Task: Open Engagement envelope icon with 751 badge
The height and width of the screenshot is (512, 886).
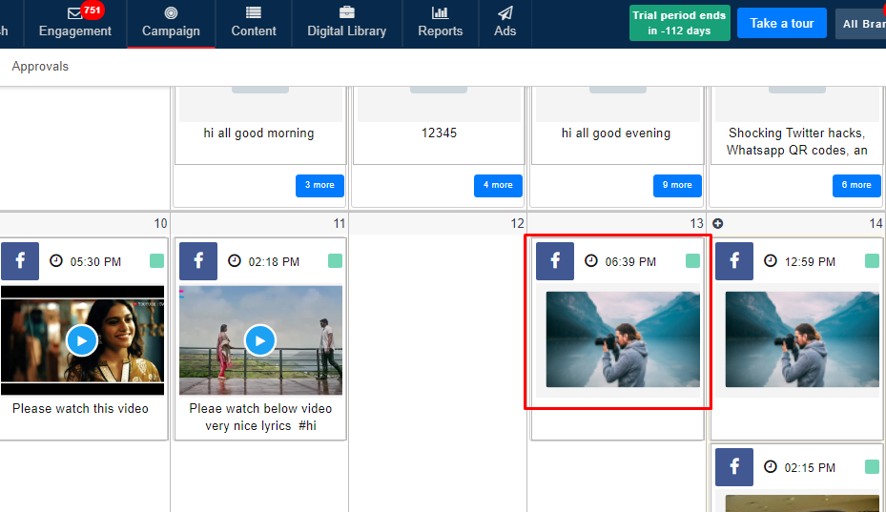Action: tap(75, 13)
